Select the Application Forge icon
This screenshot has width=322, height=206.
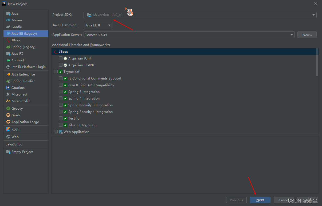[8, 122]
